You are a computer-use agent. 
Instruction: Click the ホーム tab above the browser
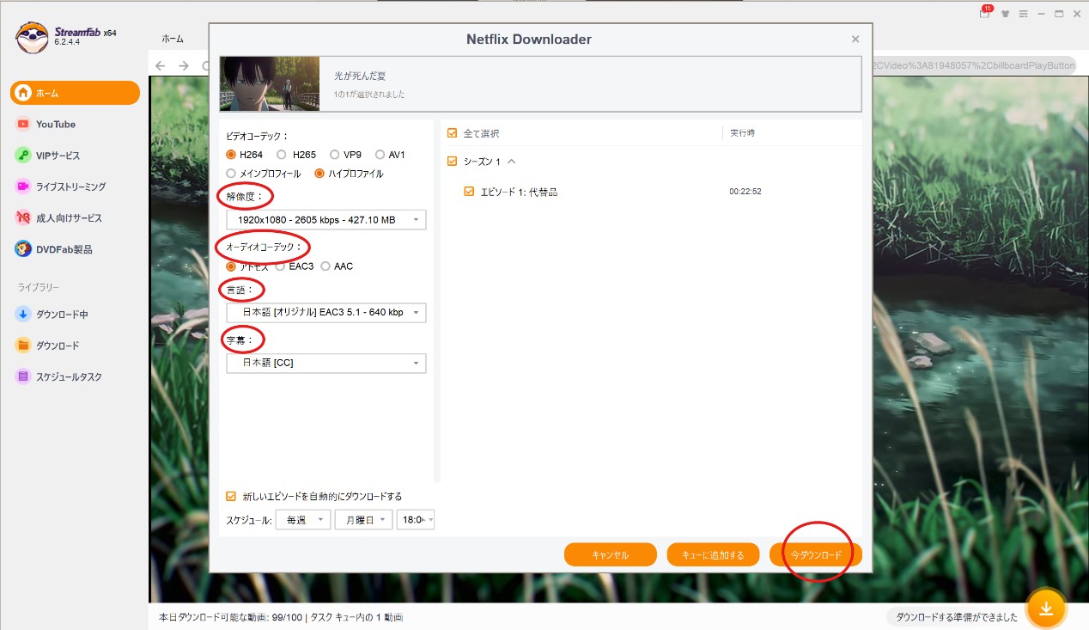pos(173,39)
